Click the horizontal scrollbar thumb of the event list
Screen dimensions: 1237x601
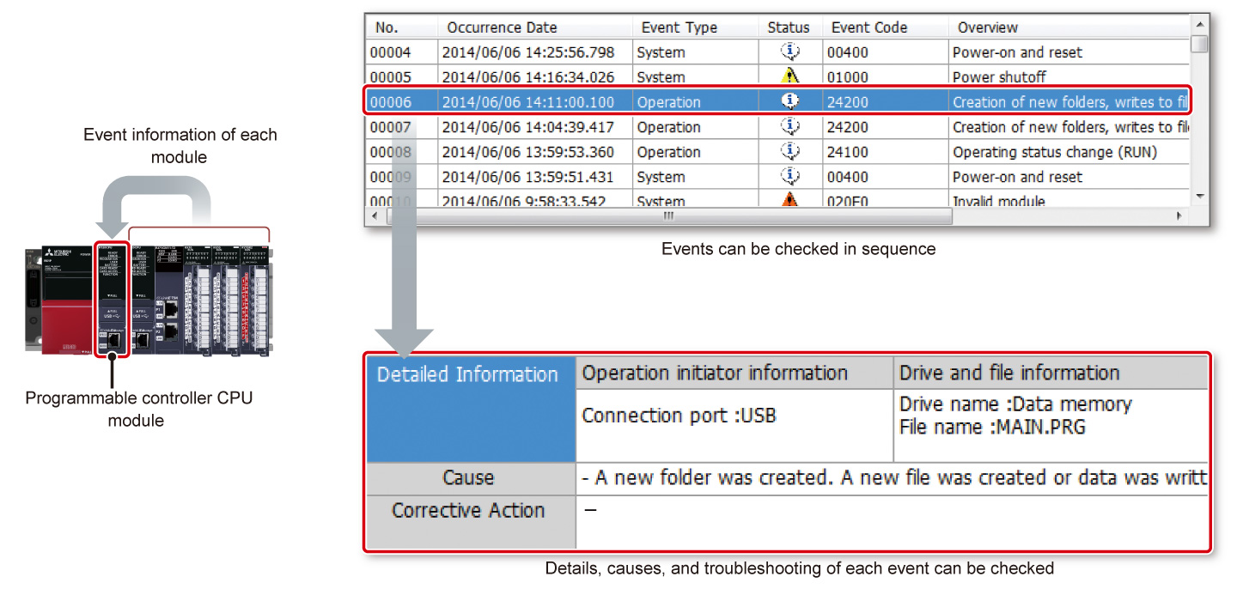(x=667, y=217)
